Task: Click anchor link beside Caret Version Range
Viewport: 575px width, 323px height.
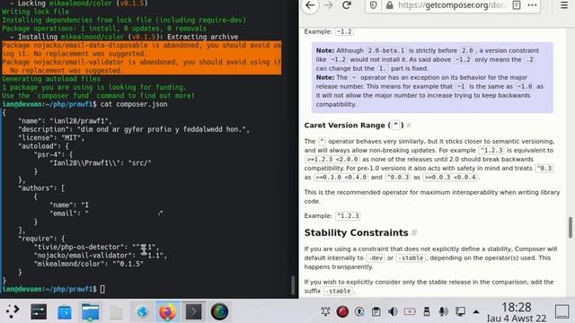Action: click(x=409, y=126)
